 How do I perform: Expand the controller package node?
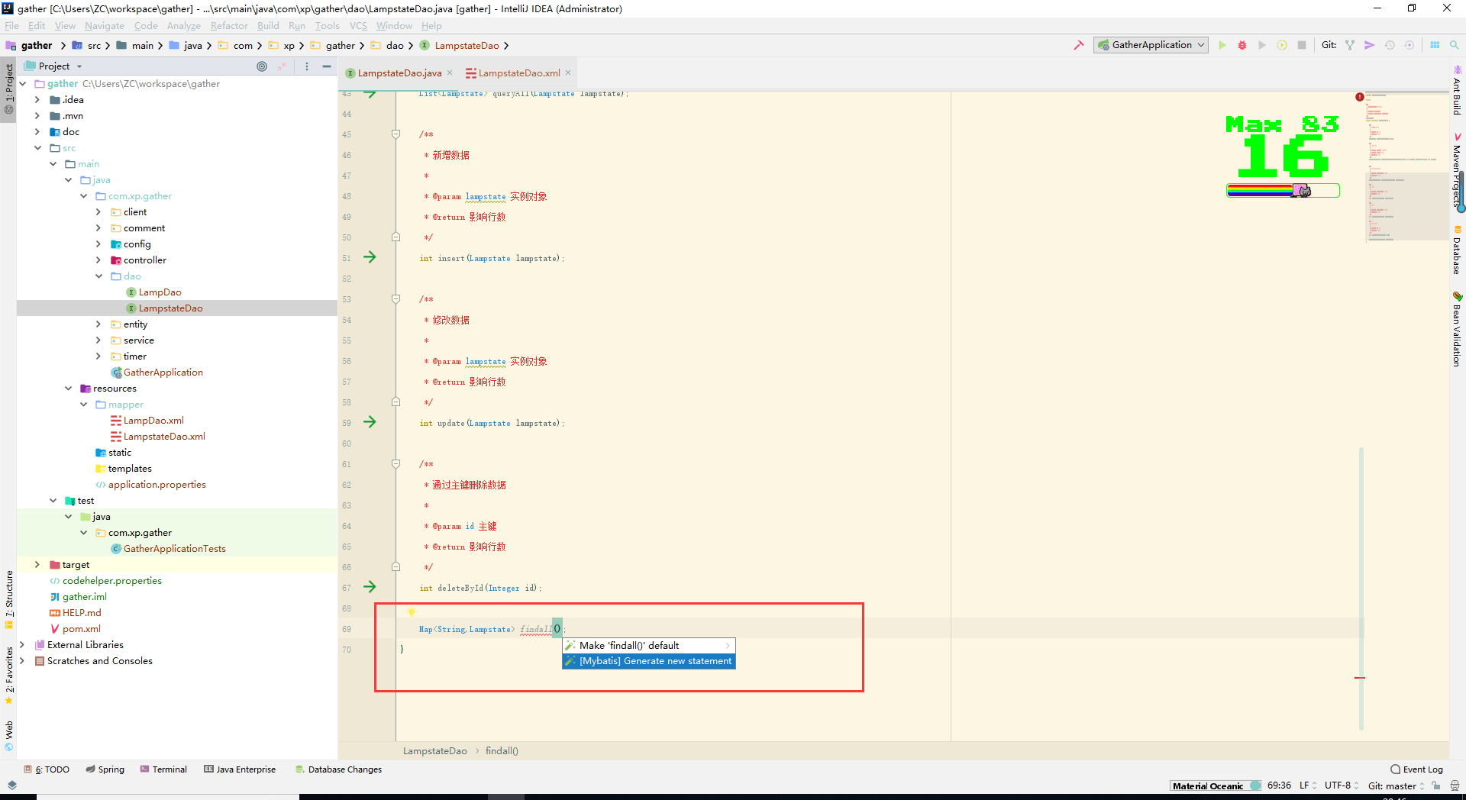tap(98, 260)
